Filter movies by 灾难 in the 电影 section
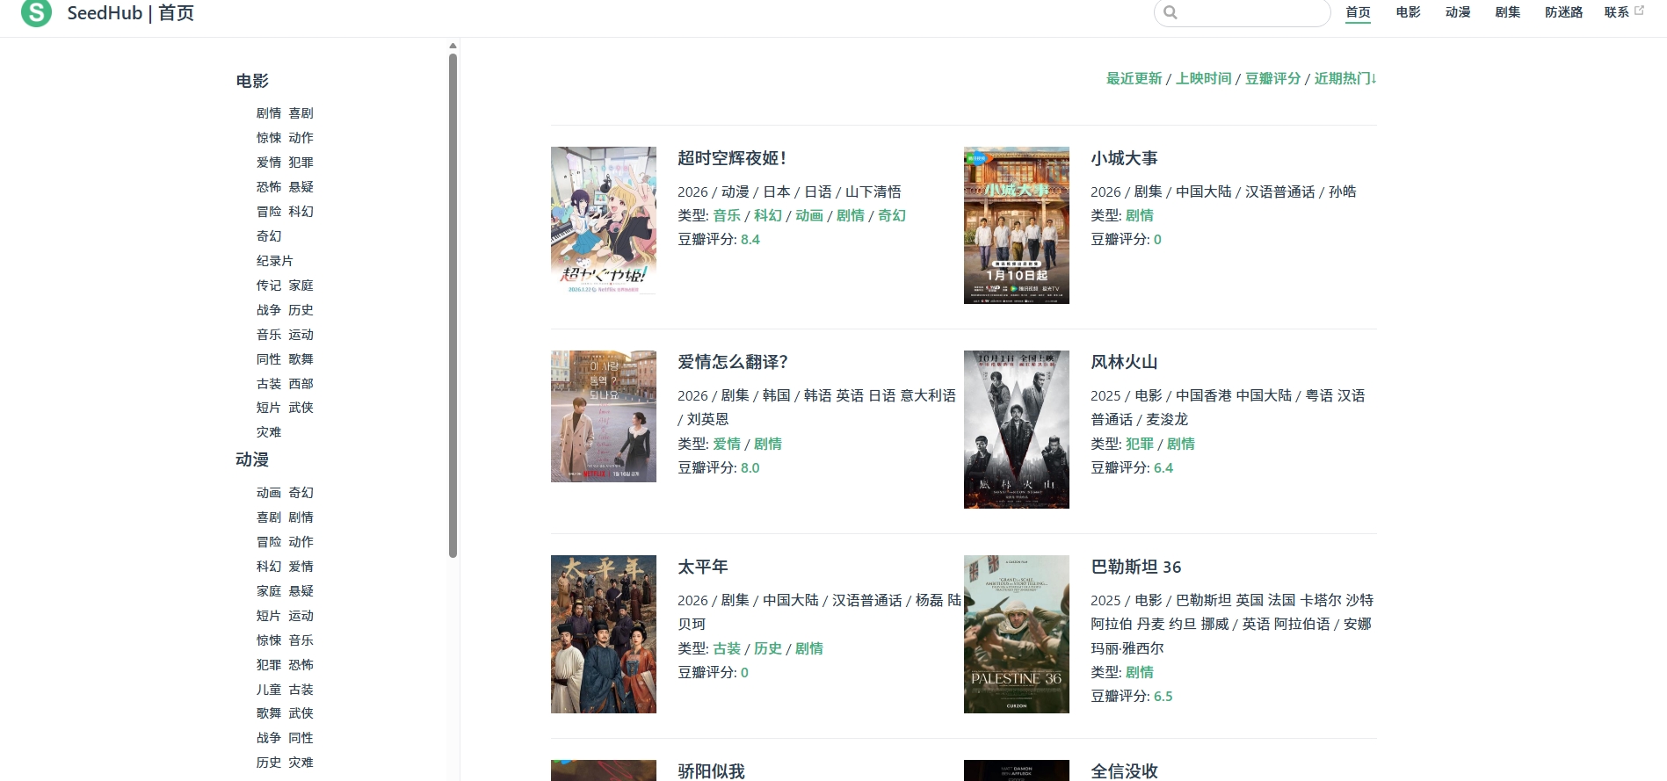This screenshot has width=1667, height=781. (269, 432)
